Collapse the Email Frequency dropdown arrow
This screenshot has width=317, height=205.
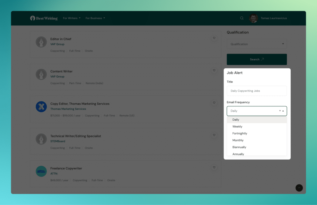(283, 111)
